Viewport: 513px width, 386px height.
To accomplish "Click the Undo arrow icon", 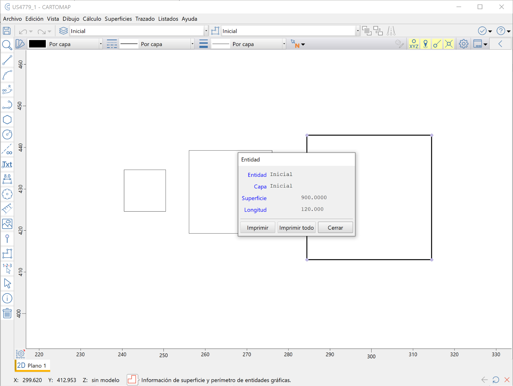I will 23,31.
